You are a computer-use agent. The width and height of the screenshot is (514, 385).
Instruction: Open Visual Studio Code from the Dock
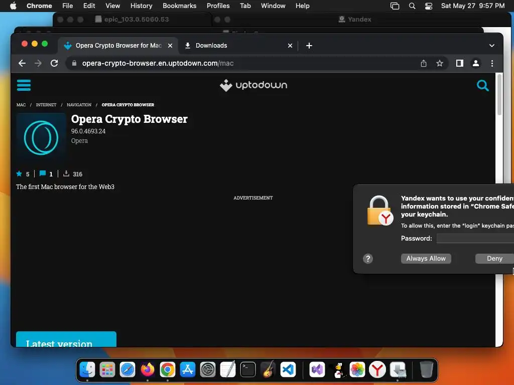pos(288,369)
